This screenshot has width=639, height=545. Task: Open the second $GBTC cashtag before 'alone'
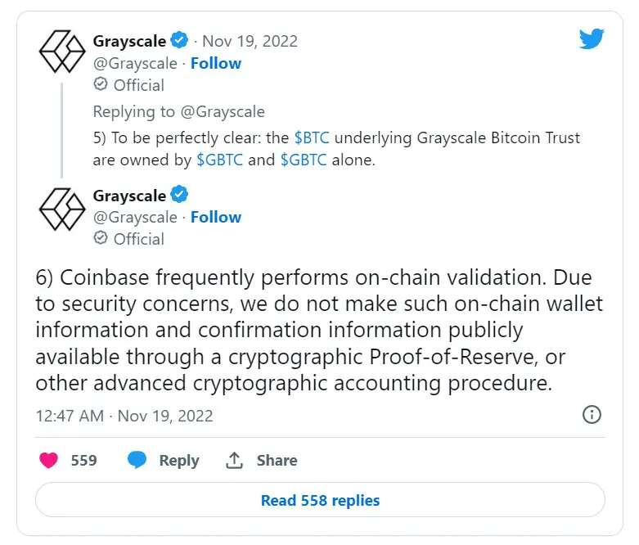click(x=304, y=160)
